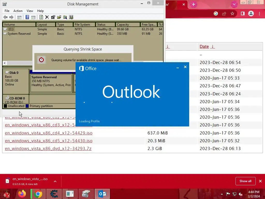Switch to Chrome in the taskbar
Screen dimensions: 265x199
tap(38, 194)
